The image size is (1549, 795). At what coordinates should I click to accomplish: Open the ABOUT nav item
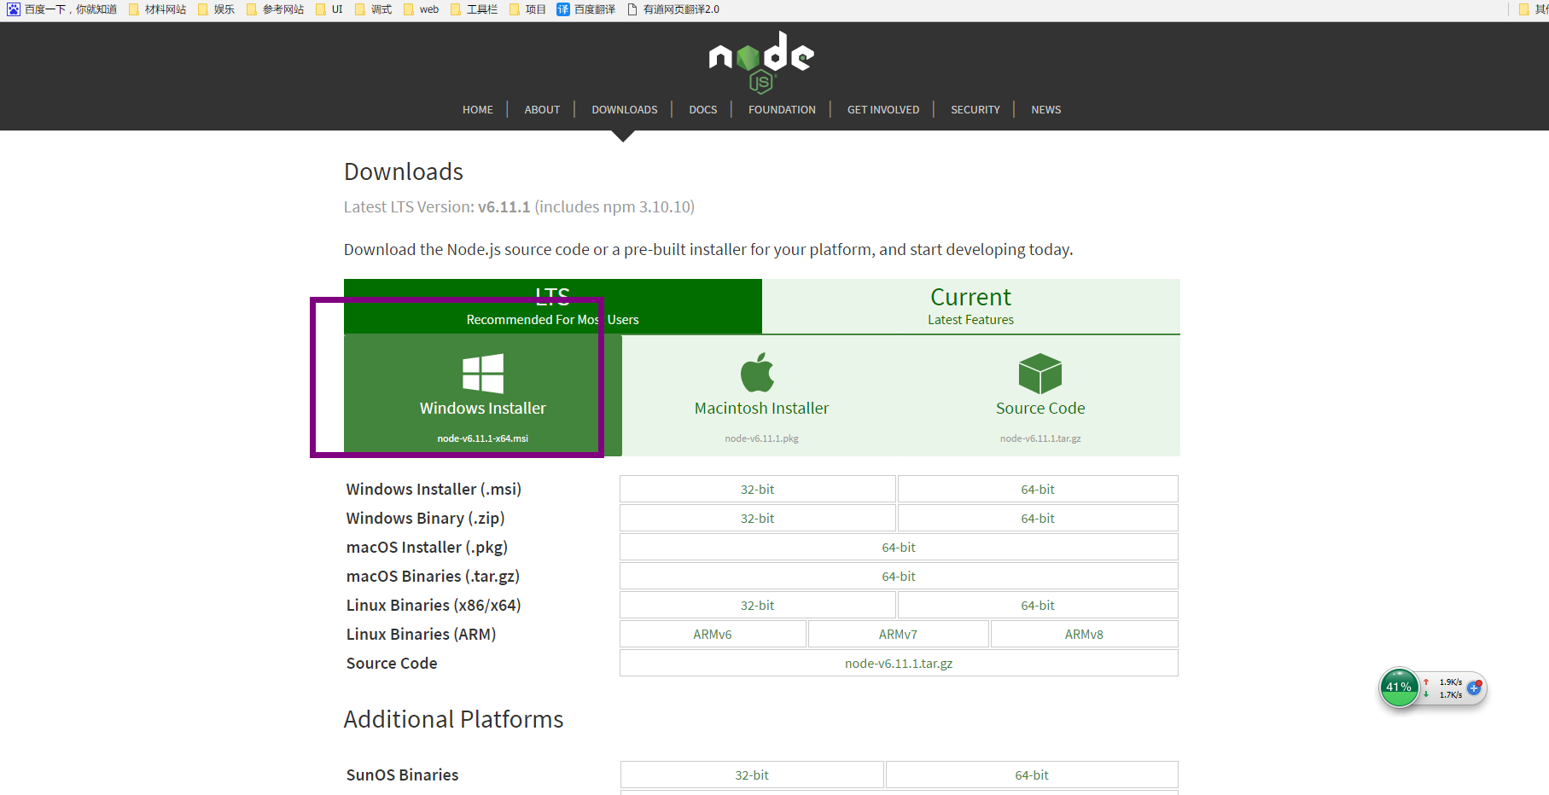542,109
